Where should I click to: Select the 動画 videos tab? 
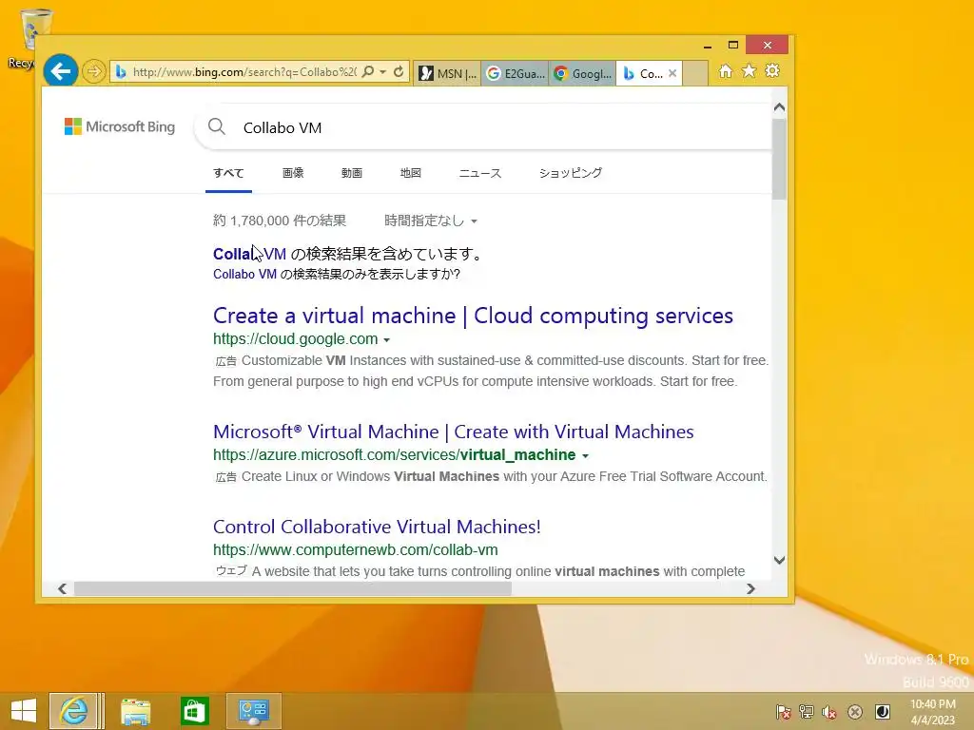[352, 173]
